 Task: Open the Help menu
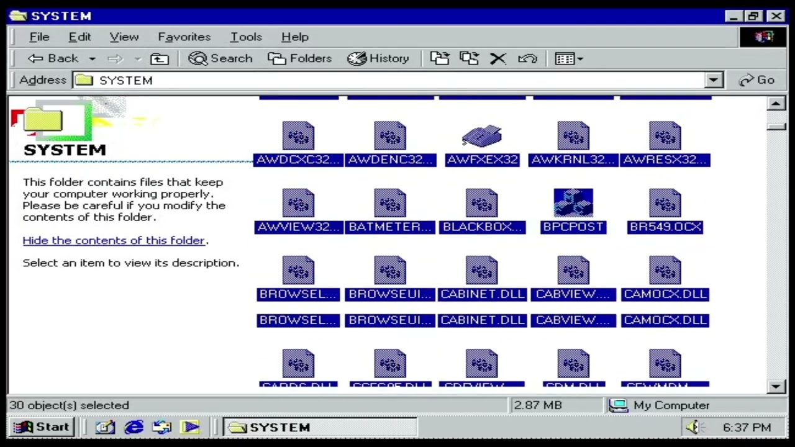(294, 37)
